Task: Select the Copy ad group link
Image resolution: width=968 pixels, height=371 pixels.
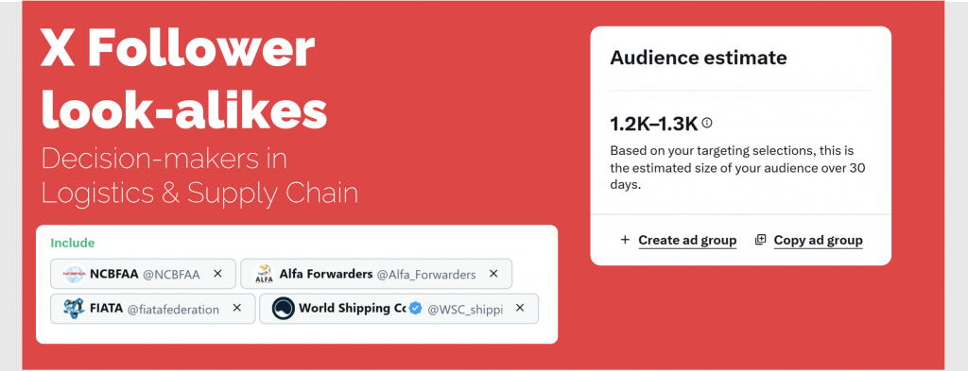Action: click(x=818, y=241)
